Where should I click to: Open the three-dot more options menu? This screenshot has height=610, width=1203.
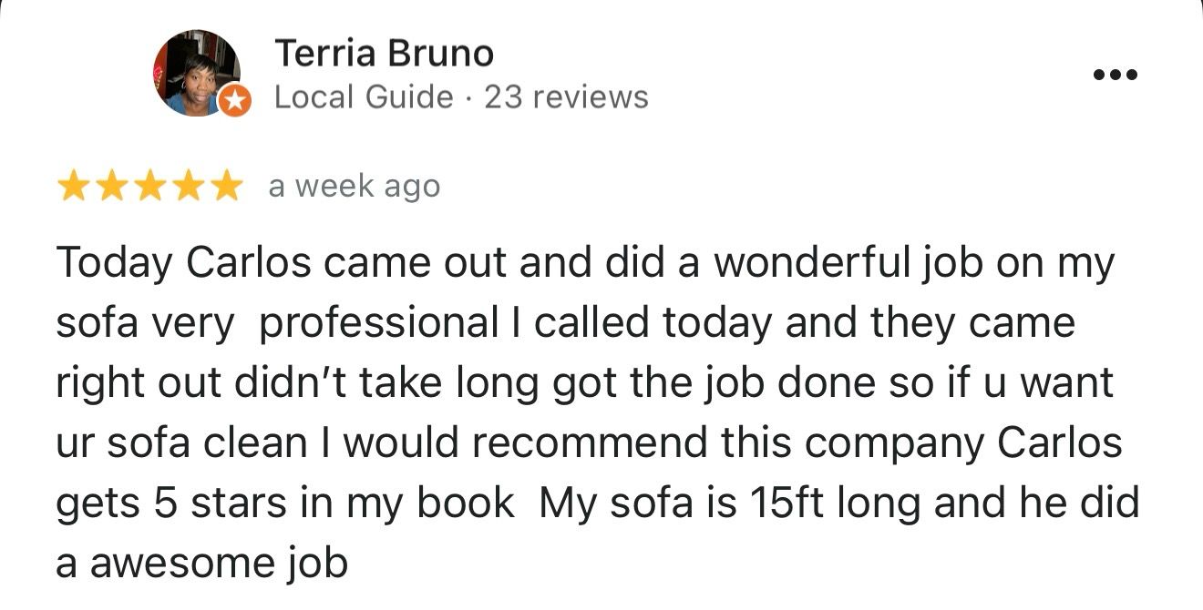click(1116, 76)
